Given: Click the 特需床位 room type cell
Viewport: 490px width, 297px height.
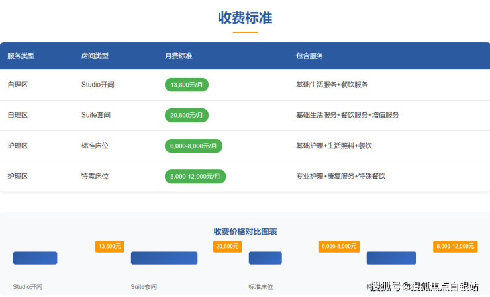Looking at the screenshot, I should 95,177.
